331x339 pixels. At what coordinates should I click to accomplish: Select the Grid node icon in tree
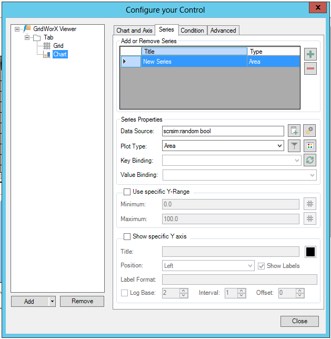point(47,46)
